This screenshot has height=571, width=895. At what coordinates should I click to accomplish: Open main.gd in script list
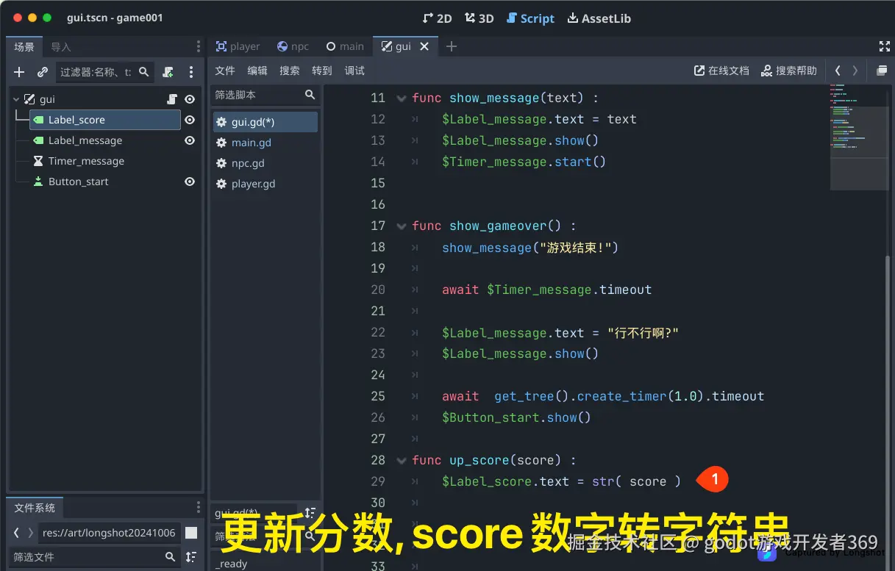click(265, 143)
